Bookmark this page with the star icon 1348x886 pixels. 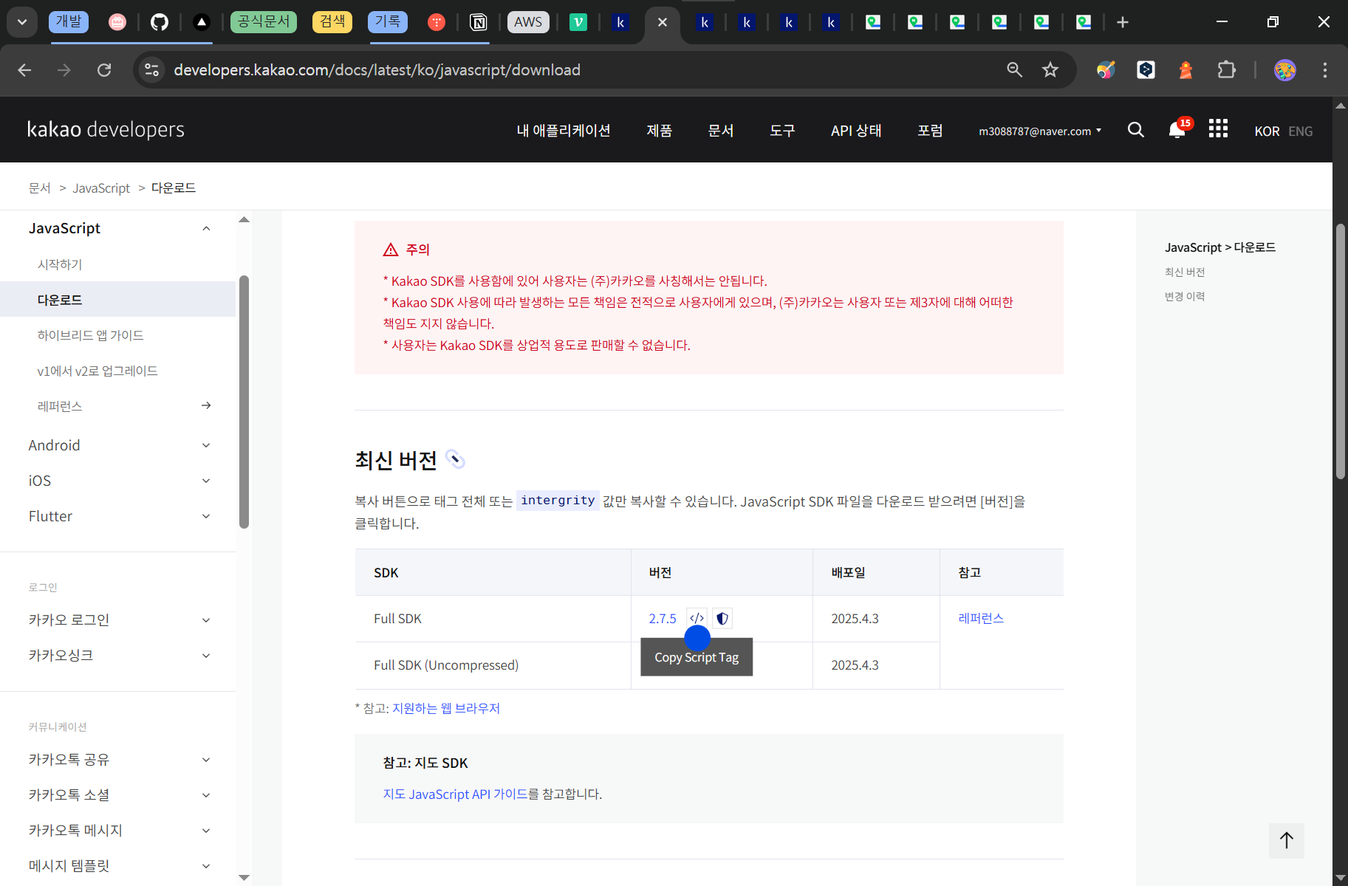pos(1050,69)
